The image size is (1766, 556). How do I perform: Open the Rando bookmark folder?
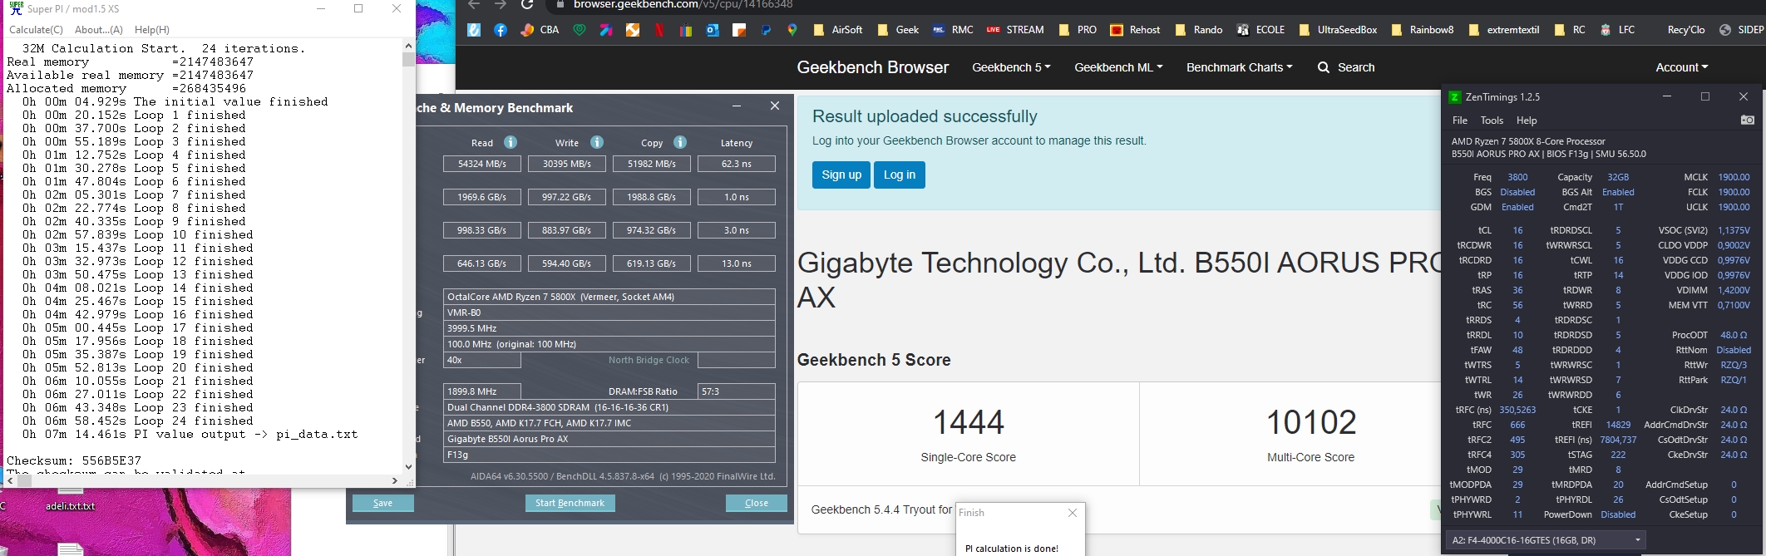click(x=1199, y=30)
